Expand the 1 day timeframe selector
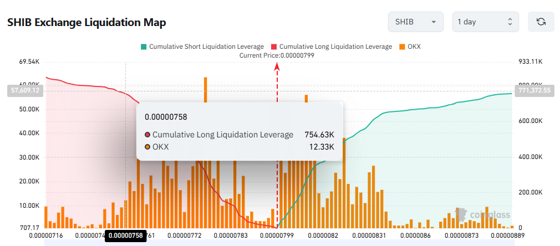 [x=485, y=22]
